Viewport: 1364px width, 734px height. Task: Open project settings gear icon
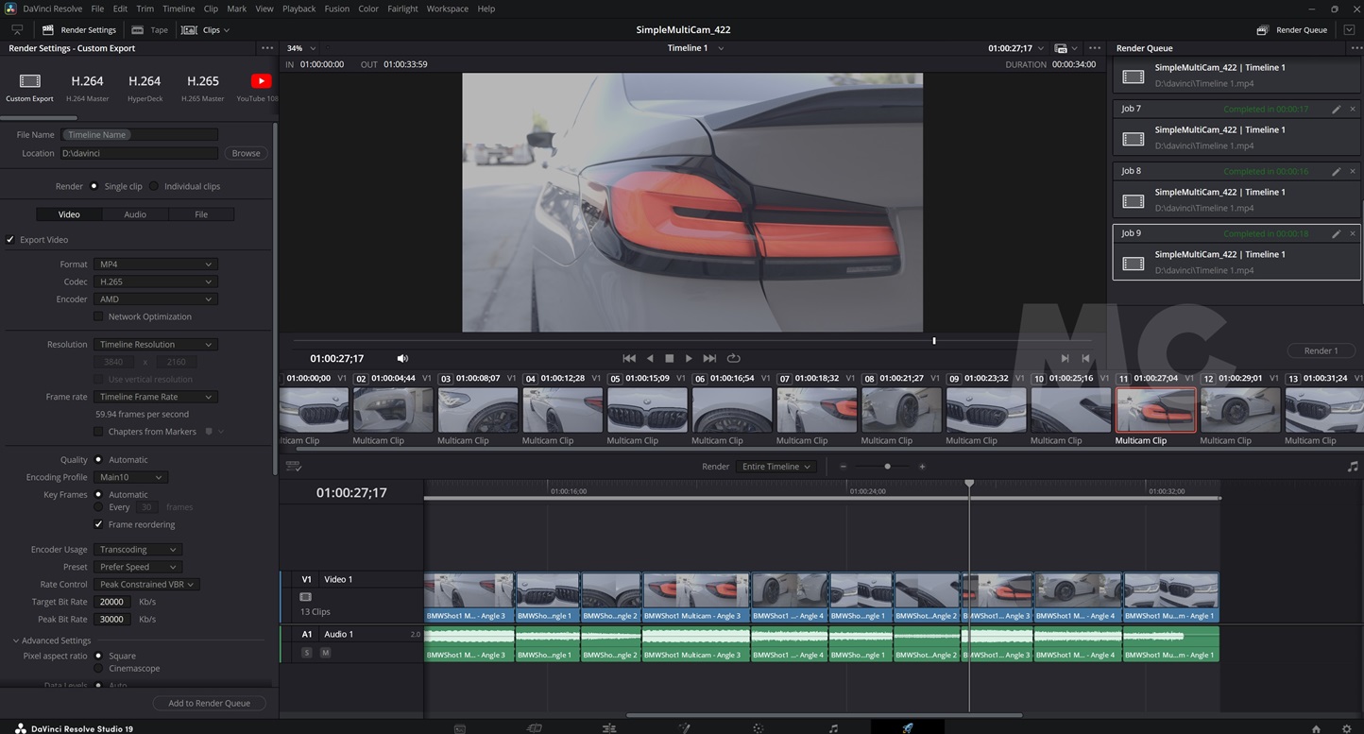[x=1346, y=728]
